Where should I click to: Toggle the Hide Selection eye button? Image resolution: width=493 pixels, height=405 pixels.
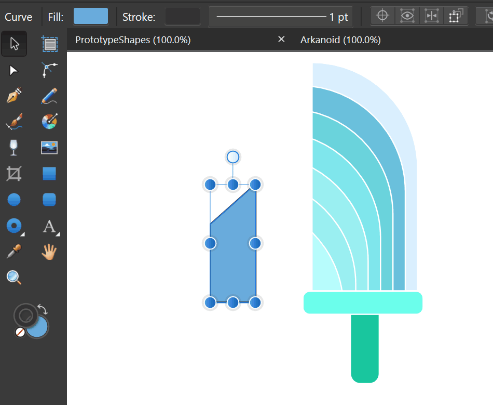[407, 16]
